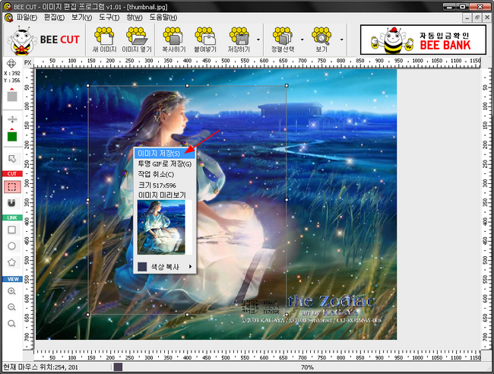Select the rectangular cut selection tool
Viewport: 494px width, 374px height.
point(12,186)
